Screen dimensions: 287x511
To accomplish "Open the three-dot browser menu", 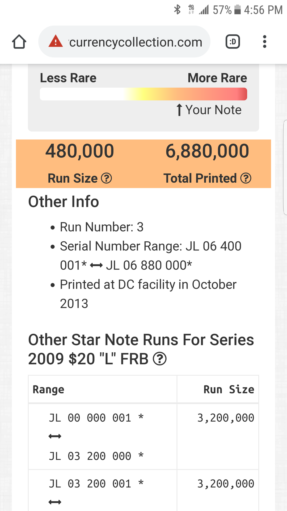I will coord(264,42).
